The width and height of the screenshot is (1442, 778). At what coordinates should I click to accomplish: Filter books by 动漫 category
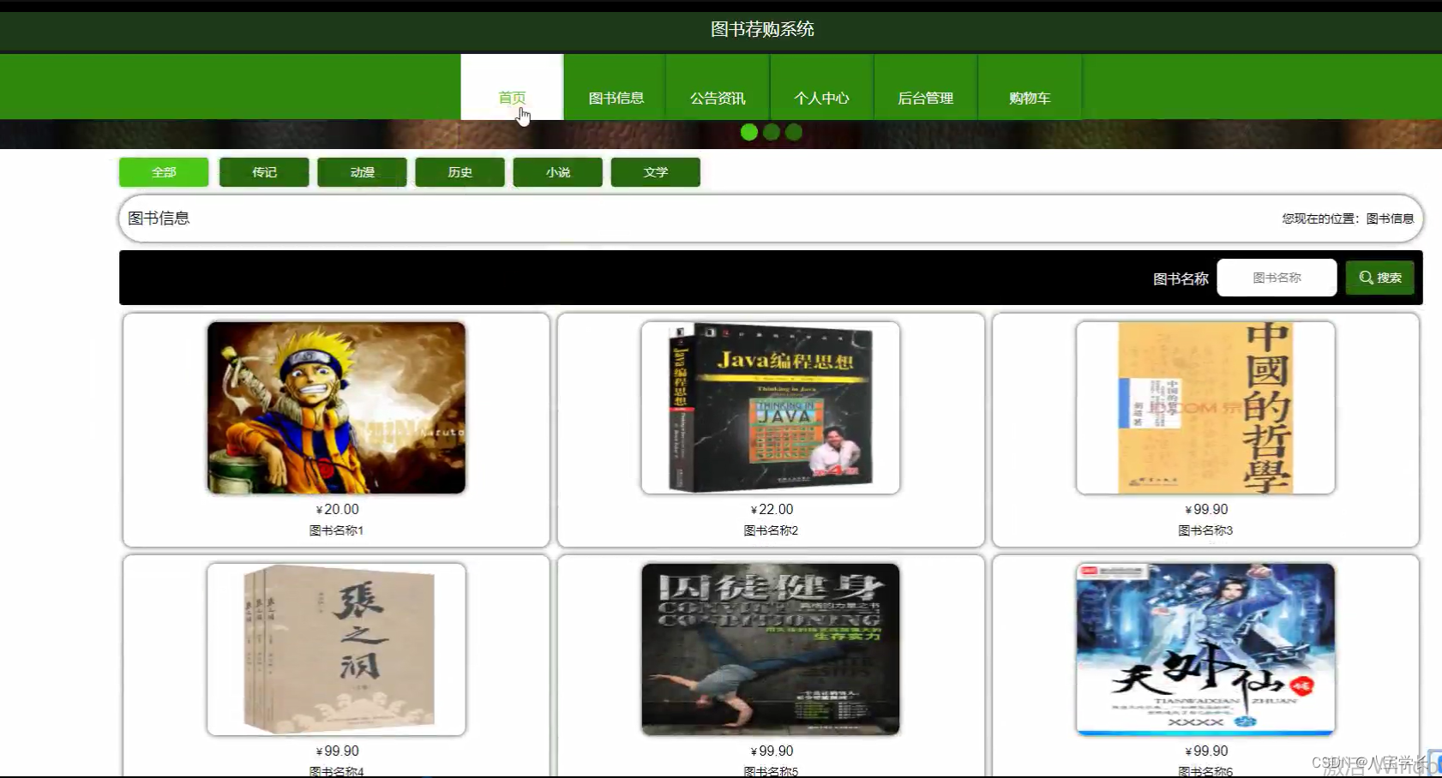[362, 172]
